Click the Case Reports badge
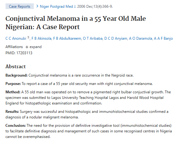 pos(20,6)
